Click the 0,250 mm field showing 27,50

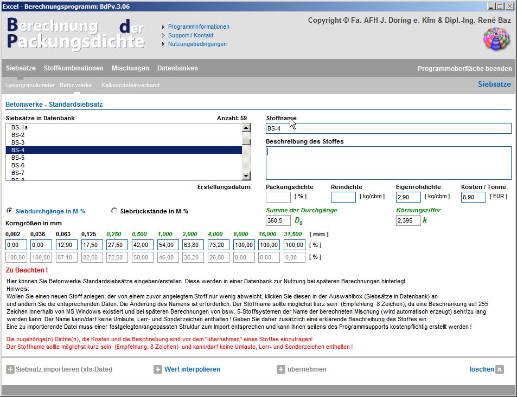(x=117, y=245)
